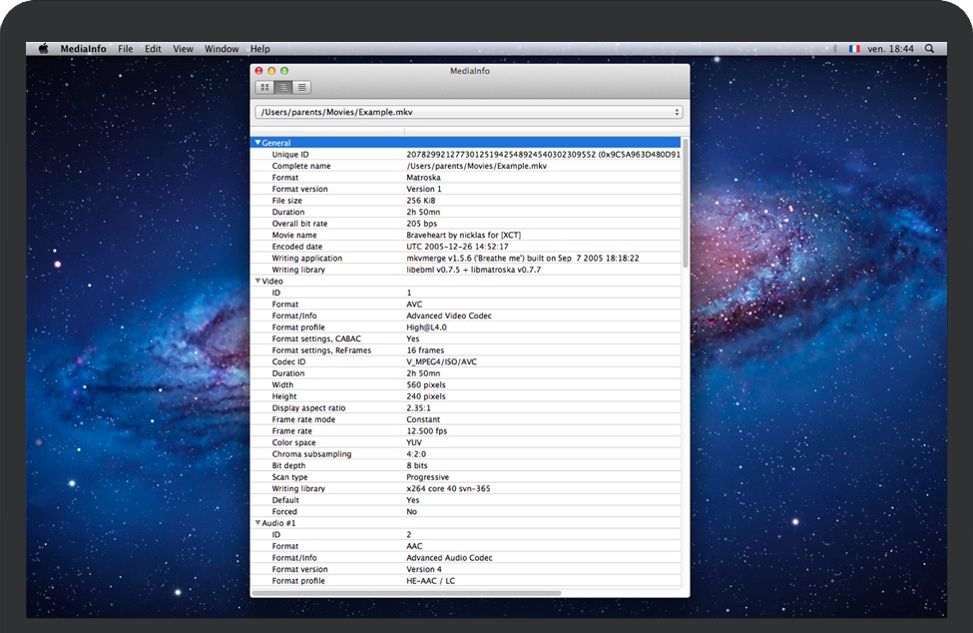Viewport: 973px width, 633px height.
Task: Open Spotlight search magnifier
Action: (930, 48)
